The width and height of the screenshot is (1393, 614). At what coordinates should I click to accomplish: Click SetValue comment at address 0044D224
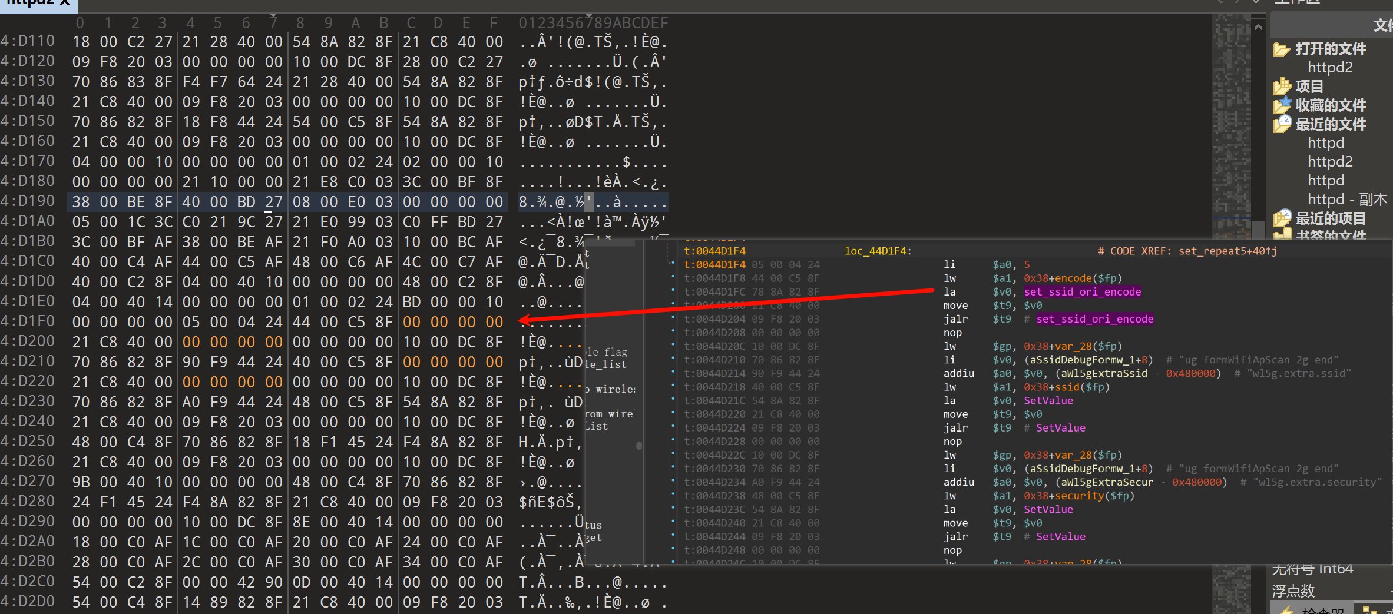click(x=1061, y=428)
